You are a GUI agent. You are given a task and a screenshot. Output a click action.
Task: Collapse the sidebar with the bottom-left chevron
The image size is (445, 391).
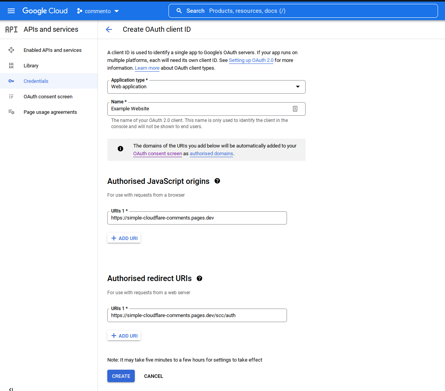coord(10,389)
